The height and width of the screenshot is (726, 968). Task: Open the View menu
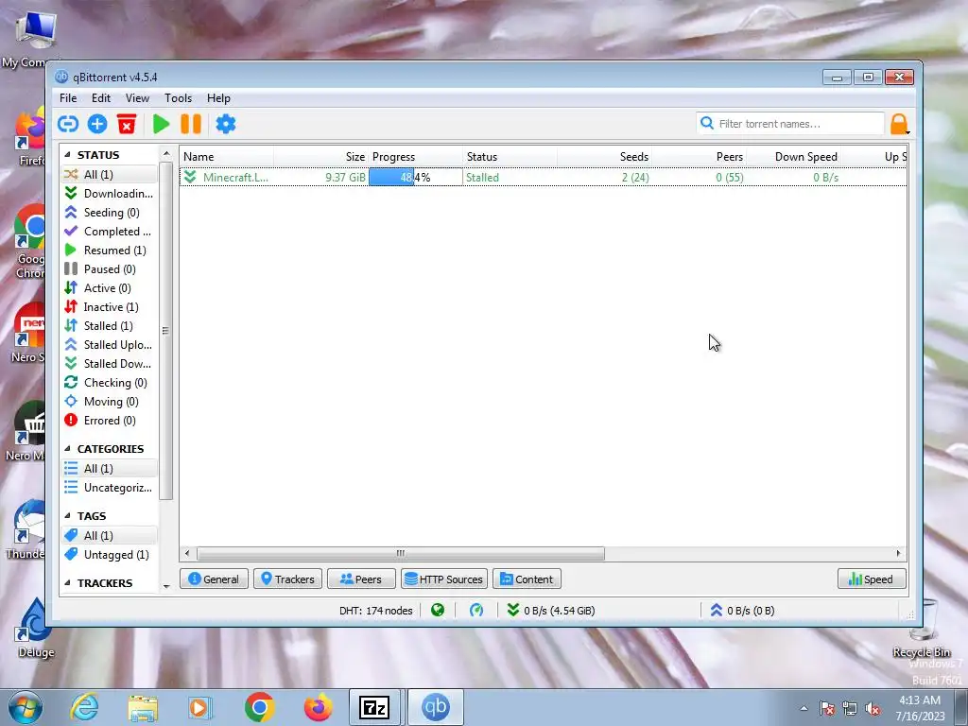[x=137, y=98]
